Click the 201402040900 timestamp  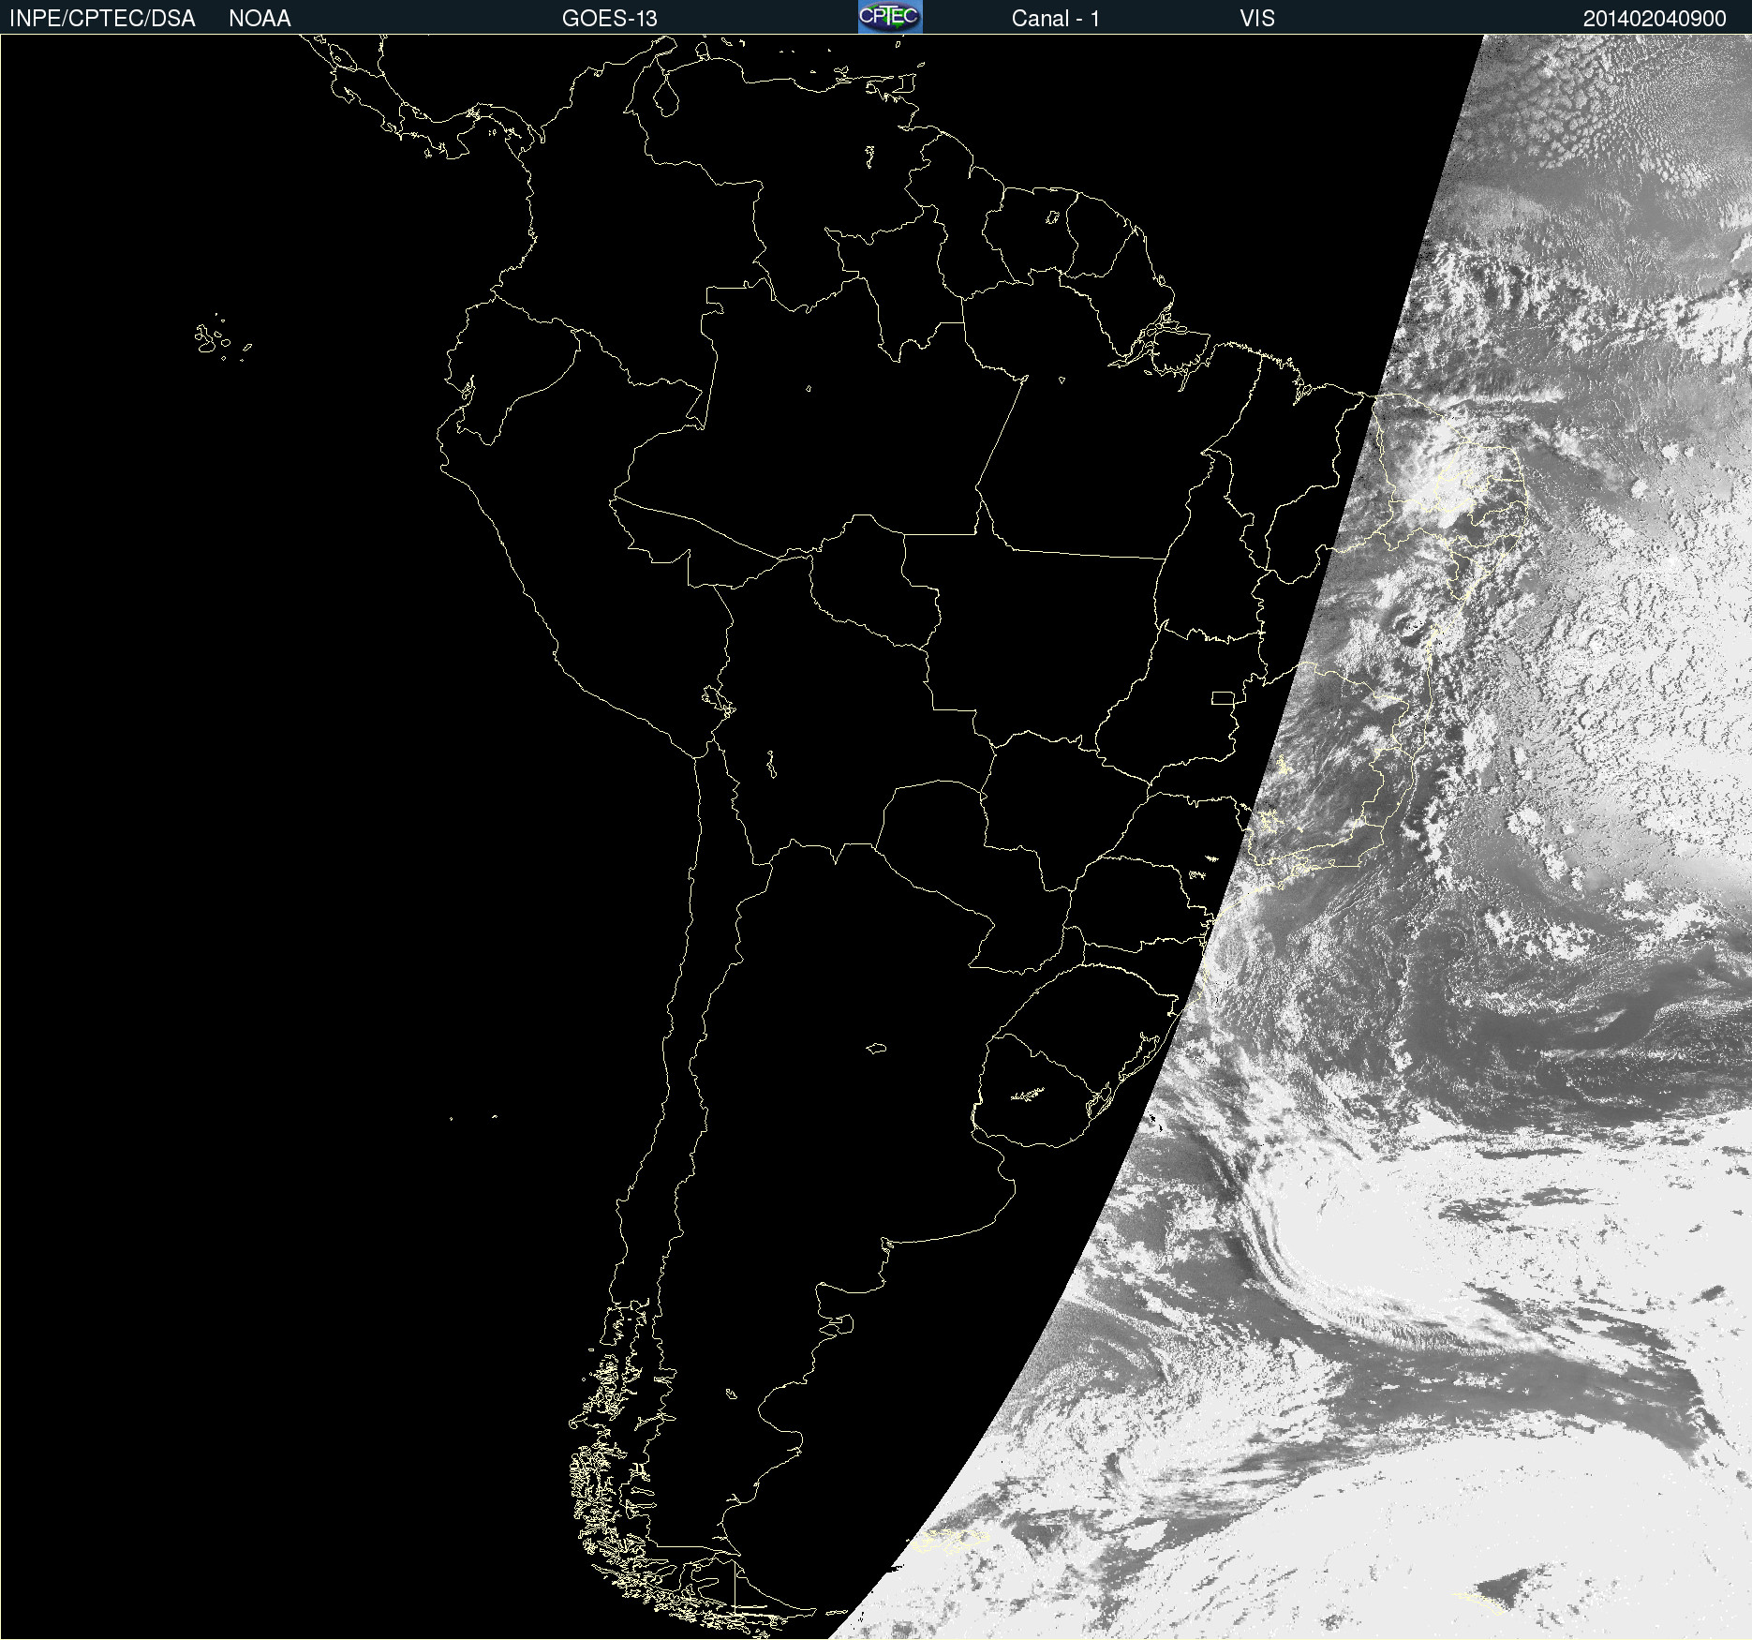click(1655, 19)
